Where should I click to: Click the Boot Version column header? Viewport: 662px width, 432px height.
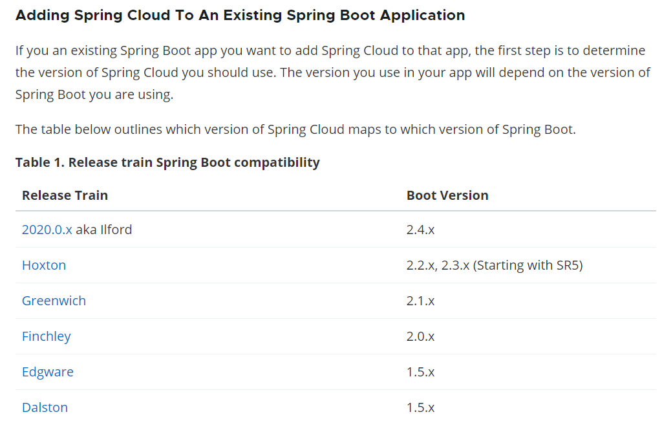[x=447, y=195]
